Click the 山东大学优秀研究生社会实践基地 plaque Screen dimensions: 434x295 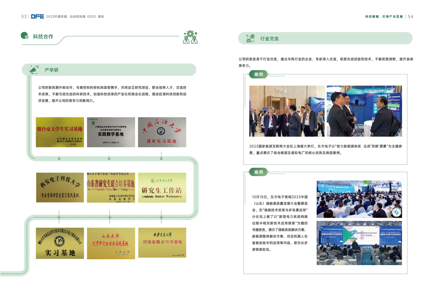point(111,243)
